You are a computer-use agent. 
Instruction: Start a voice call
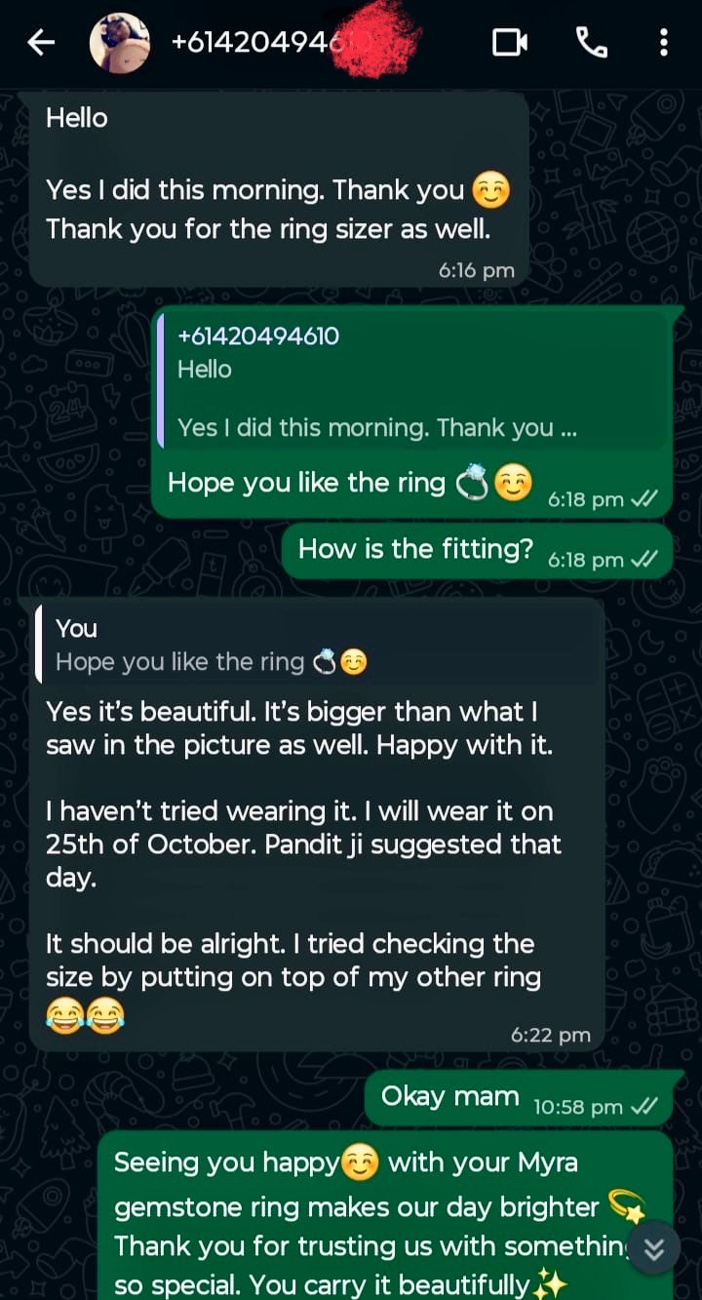coord(591,42)
